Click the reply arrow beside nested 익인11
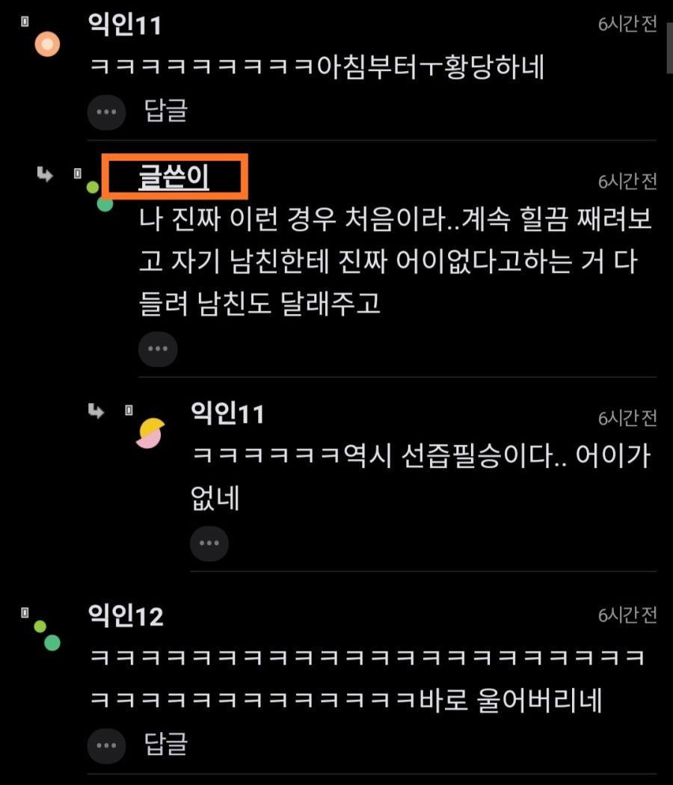The height and width of the screenshot is (785, 673). (x=96, y=411)
